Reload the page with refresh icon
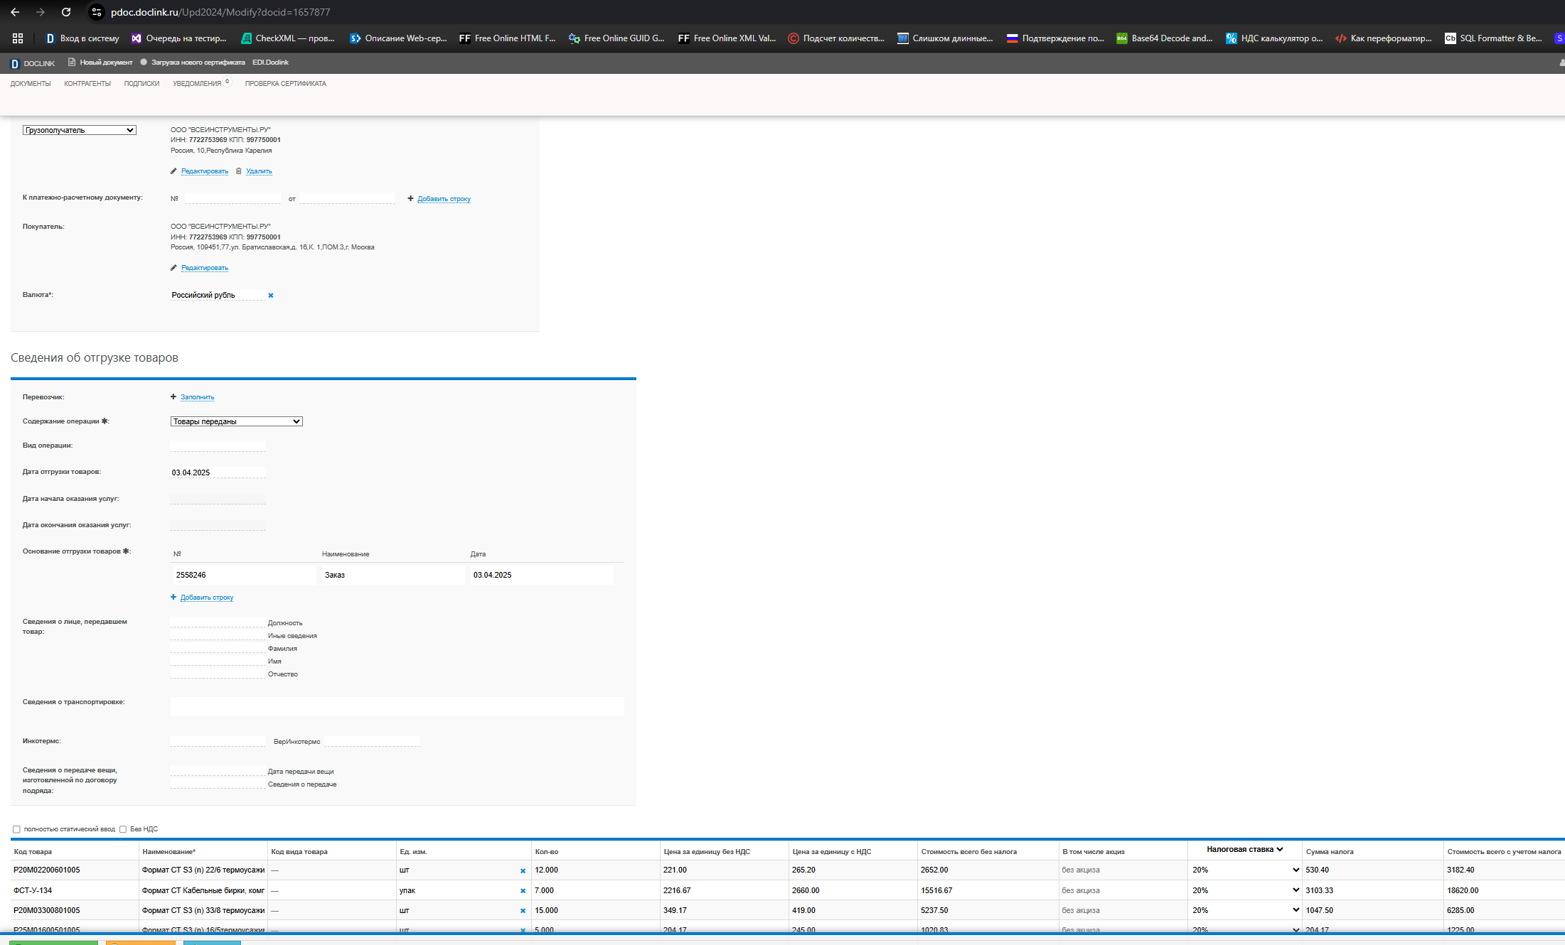 tap(66, 12)
